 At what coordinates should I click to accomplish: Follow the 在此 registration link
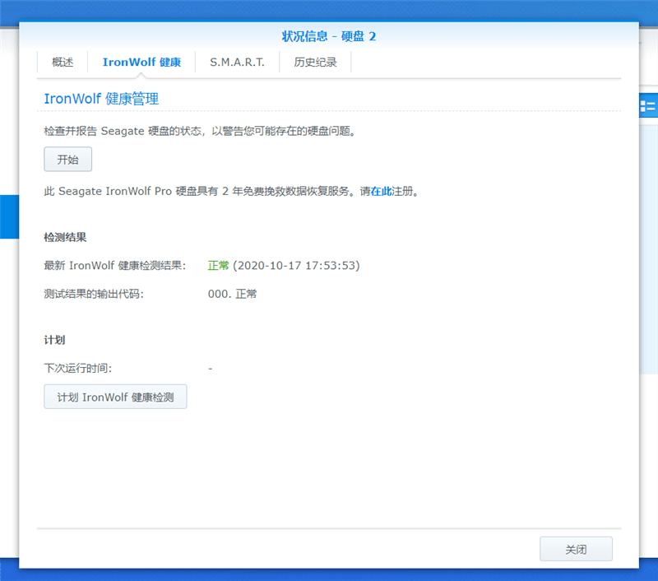pyautogui.click(x=381, y=192)
